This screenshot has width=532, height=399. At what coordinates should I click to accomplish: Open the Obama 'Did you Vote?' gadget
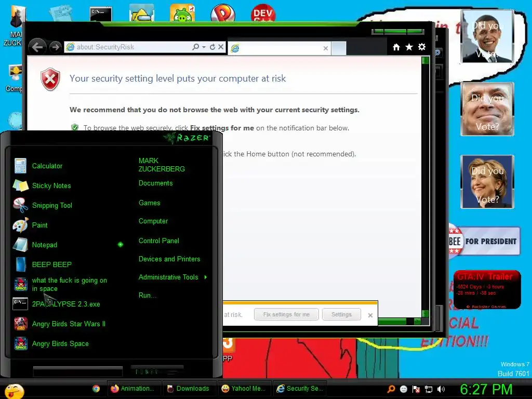point(487,36)
